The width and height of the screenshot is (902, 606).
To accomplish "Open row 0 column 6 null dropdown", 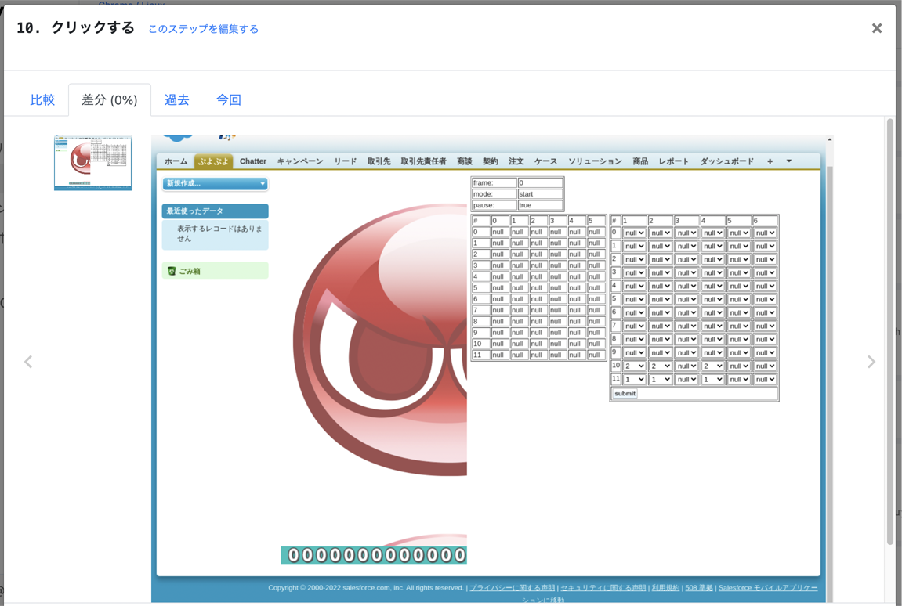I will (765, 233).
